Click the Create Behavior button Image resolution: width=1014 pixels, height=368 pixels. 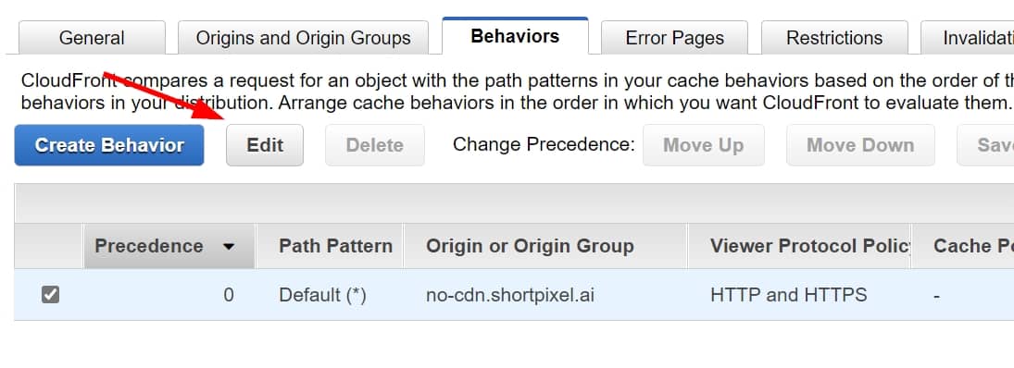(109, 145)
